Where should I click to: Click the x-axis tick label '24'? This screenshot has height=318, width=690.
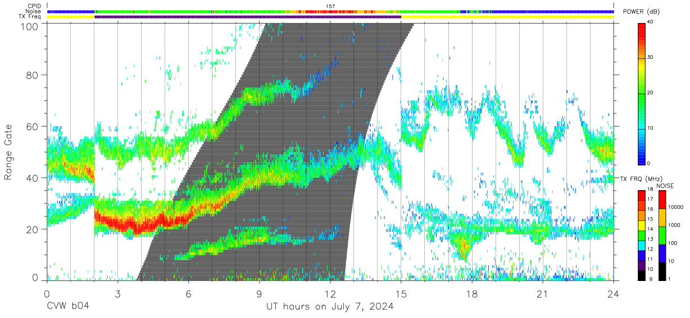point(613,294)
